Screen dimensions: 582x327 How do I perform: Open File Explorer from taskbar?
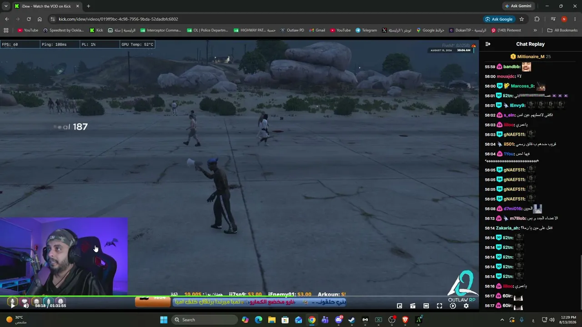(272, 320)
